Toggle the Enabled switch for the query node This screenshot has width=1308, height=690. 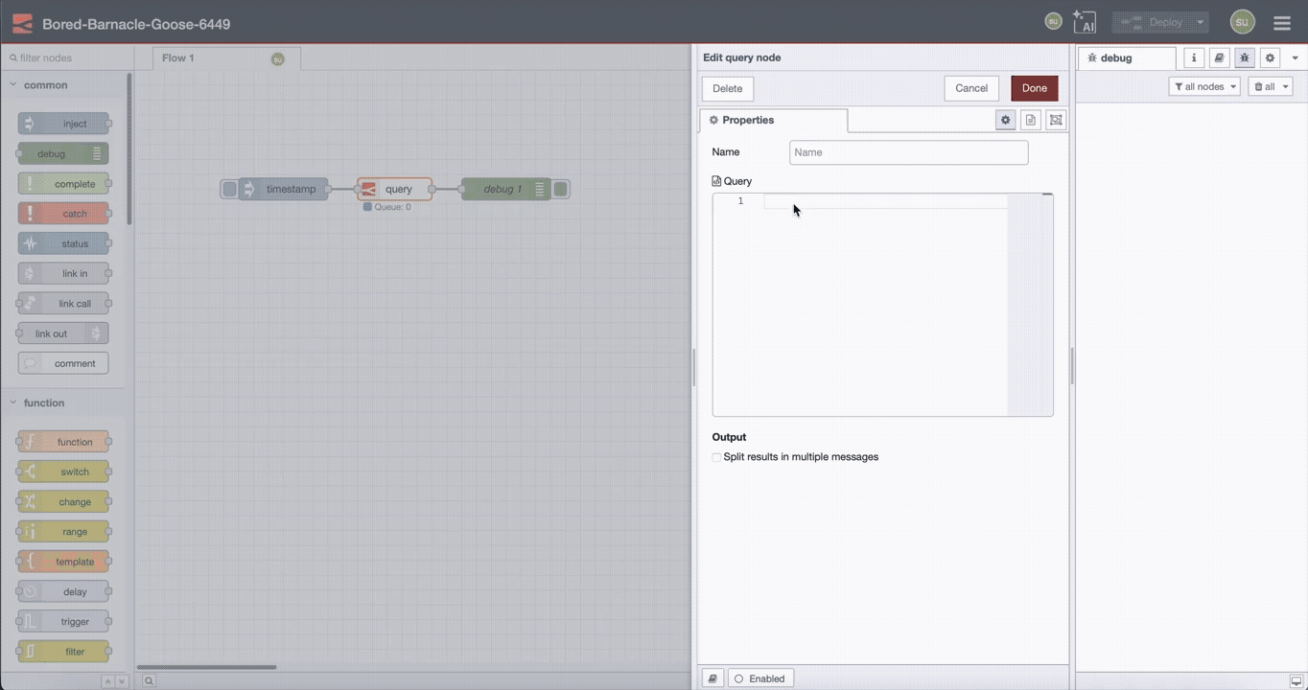pyautogui.click(x=760, y=678)
